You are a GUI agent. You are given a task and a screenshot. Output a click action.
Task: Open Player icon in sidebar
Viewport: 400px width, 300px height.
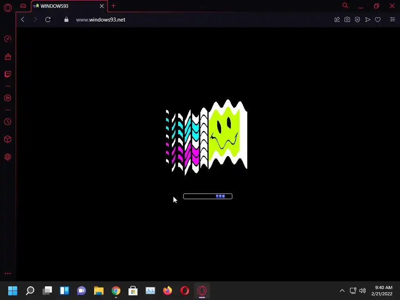(8, 98)
